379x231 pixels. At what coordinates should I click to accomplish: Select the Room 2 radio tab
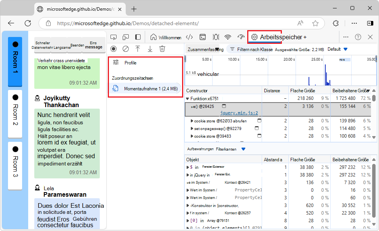pyautogui.click(x=15, y=113)
